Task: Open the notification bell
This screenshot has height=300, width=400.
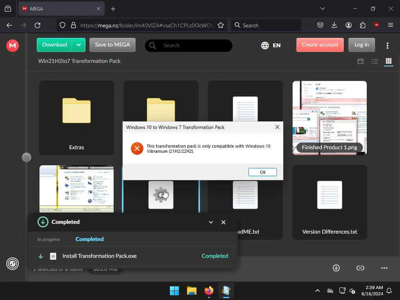Action: point(389,291)
